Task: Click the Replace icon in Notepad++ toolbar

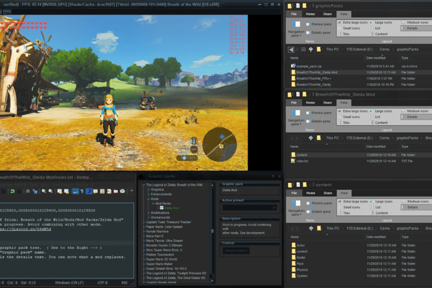Action: click(35, 191)
